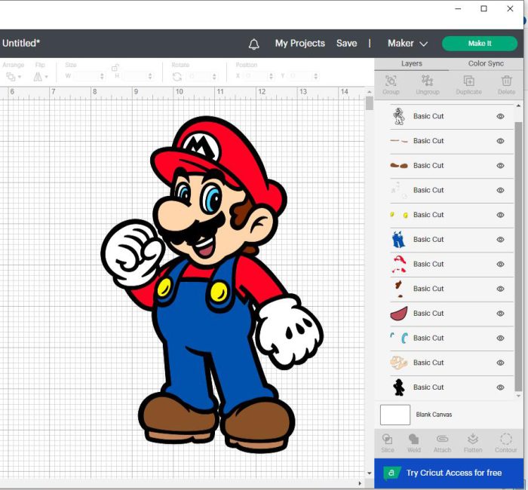Adjust the height size stepper
The height and width of the screenshot is (490, 528).
tap(150, 76)
